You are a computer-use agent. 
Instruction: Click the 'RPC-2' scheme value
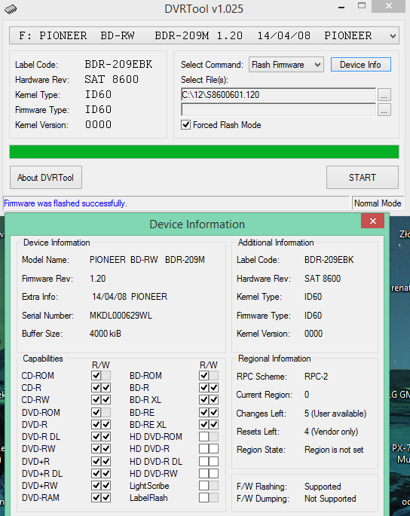click(x=316, y=377)
